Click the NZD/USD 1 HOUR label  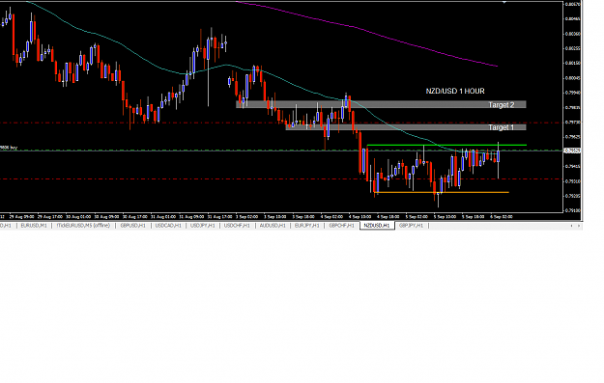click(455, 91)
